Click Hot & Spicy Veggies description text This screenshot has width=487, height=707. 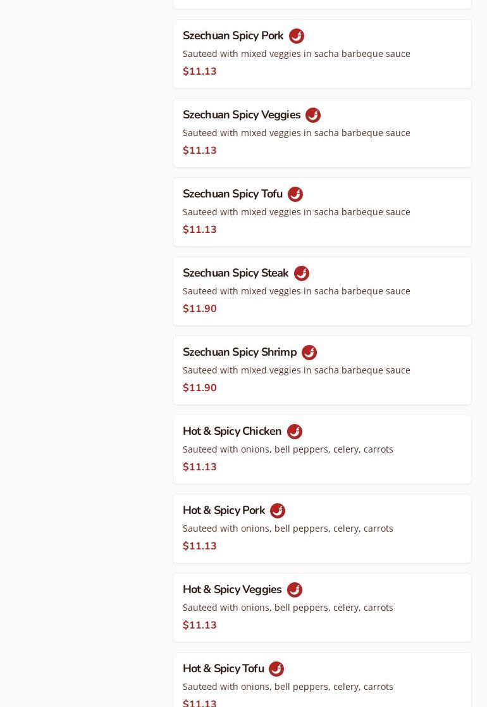(288, 608)
